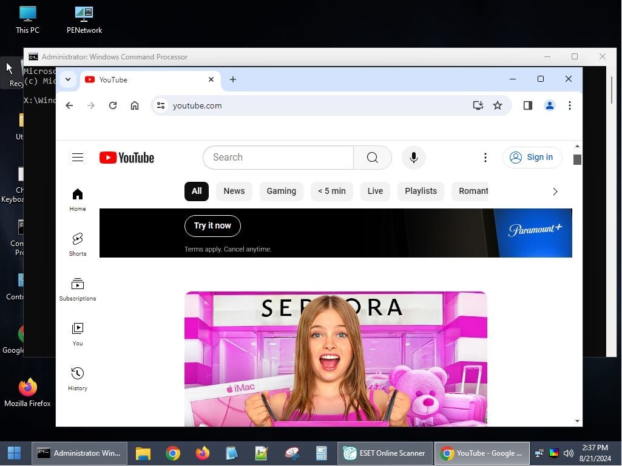Viewport: 622px width, 466px height.
Task: Click the YouTube page scrollbar thumb
Action: tap(577, 159)
